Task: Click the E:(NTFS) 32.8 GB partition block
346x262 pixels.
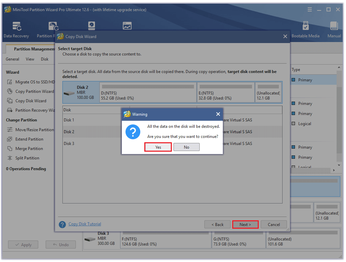Action: tap(226, 92)
